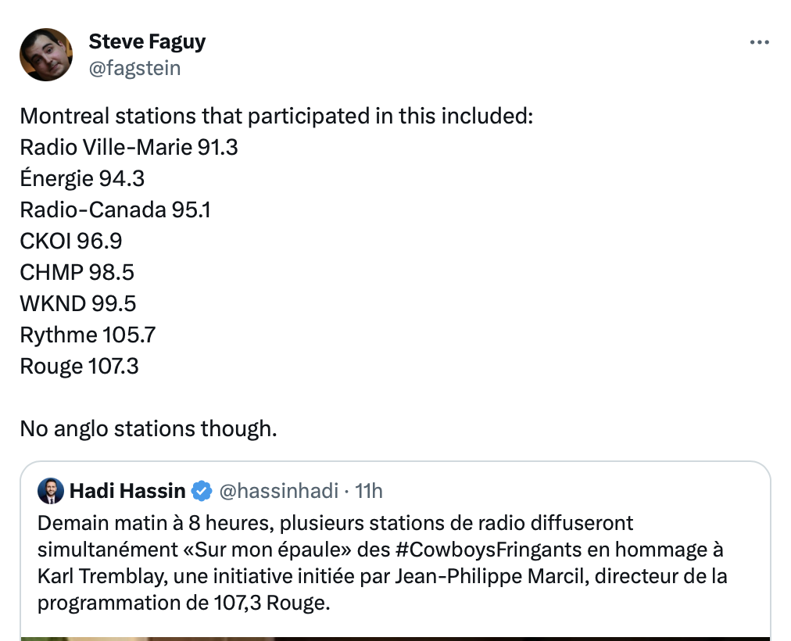
Task: Click the blue verified badge
Action: (202, 491)
